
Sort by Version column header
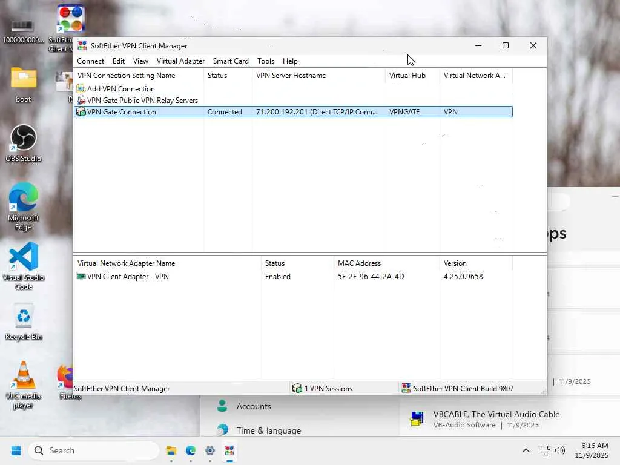476,263
